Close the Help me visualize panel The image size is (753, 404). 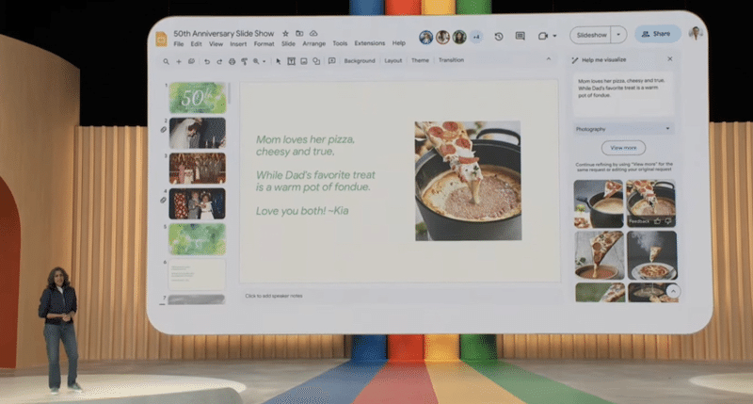670,59
